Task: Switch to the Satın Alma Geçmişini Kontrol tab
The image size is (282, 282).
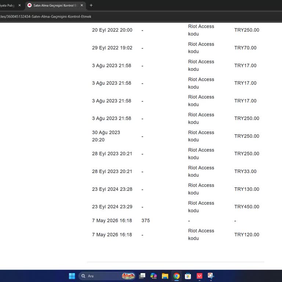Action: tap(55, 6)
